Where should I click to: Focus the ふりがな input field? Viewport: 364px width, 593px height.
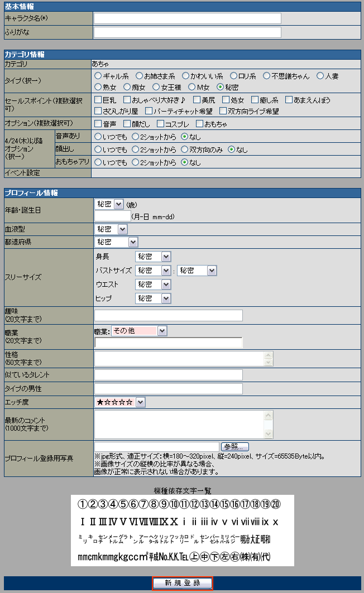coord(187,32)
